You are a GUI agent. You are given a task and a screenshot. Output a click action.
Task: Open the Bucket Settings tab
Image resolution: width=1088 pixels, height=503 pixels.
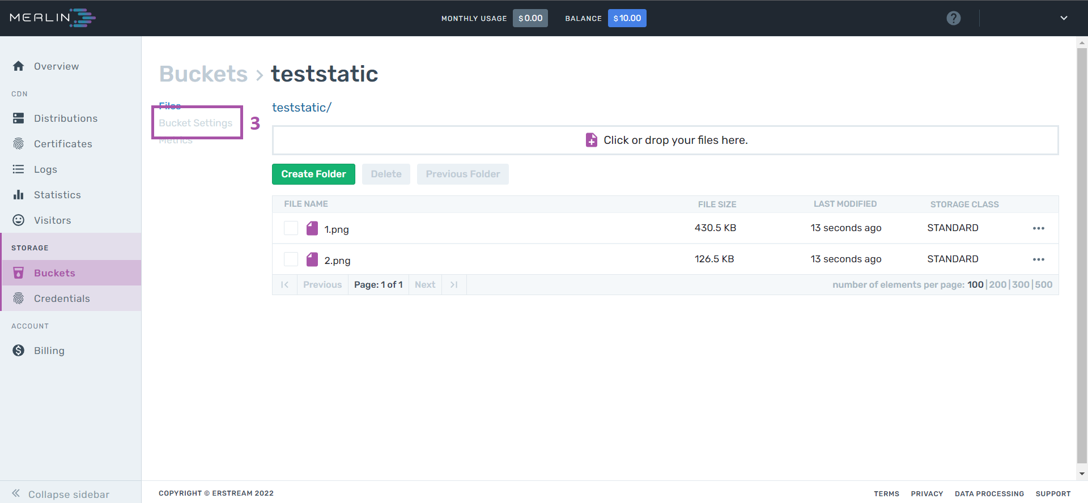coord(195,123)
